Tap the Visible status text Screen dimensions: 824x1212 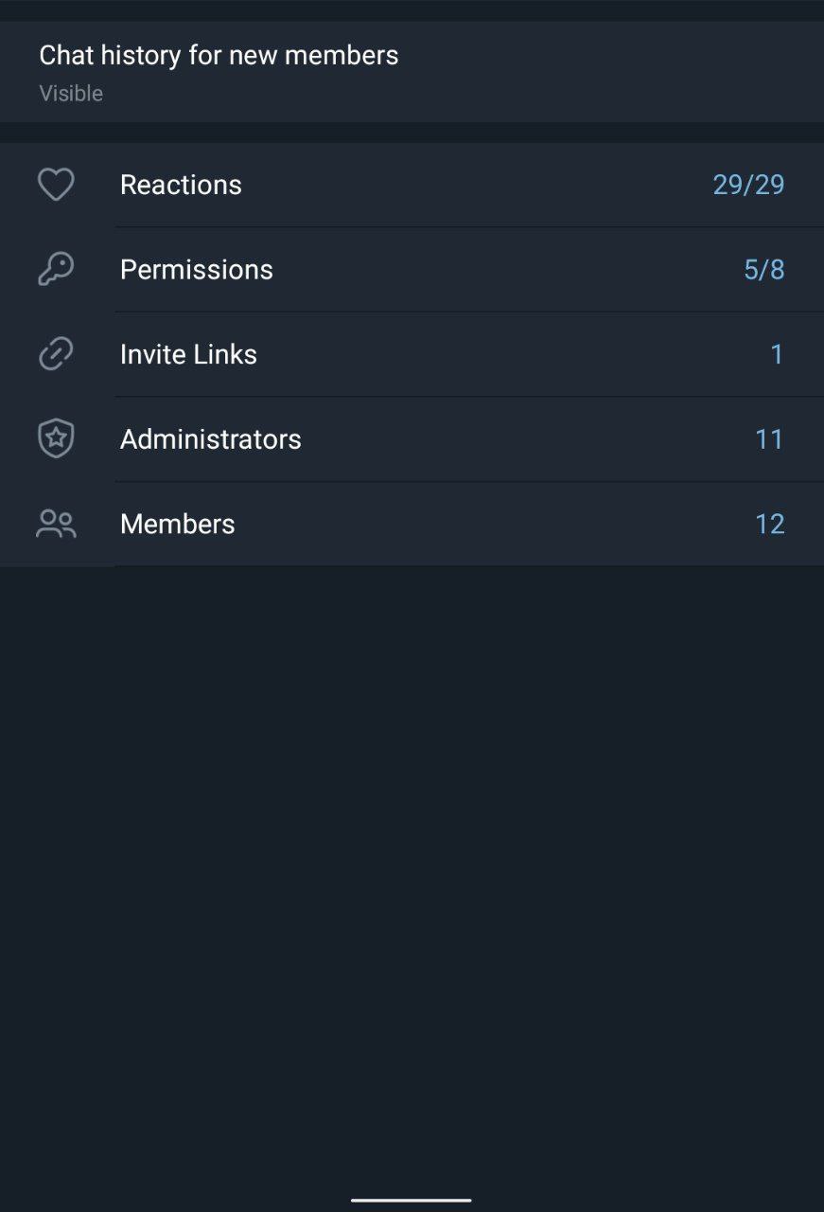pyautogui.click(x=71, y=94)
